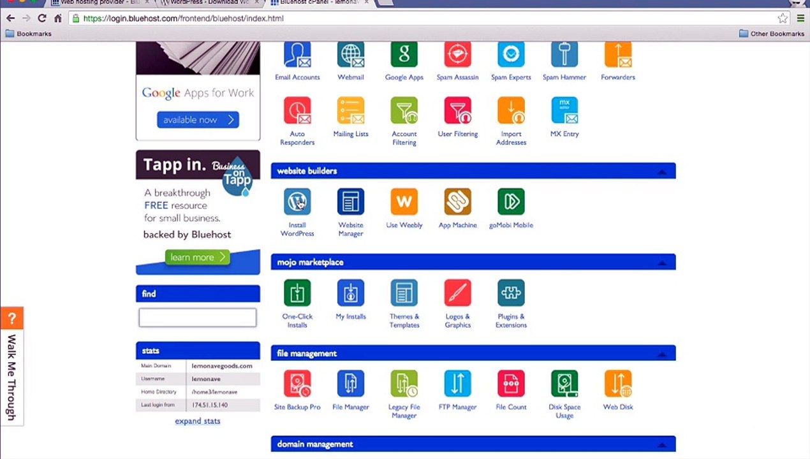
Task: Click the Last login IP 174.51.15.140
Action: pos(210,405)
